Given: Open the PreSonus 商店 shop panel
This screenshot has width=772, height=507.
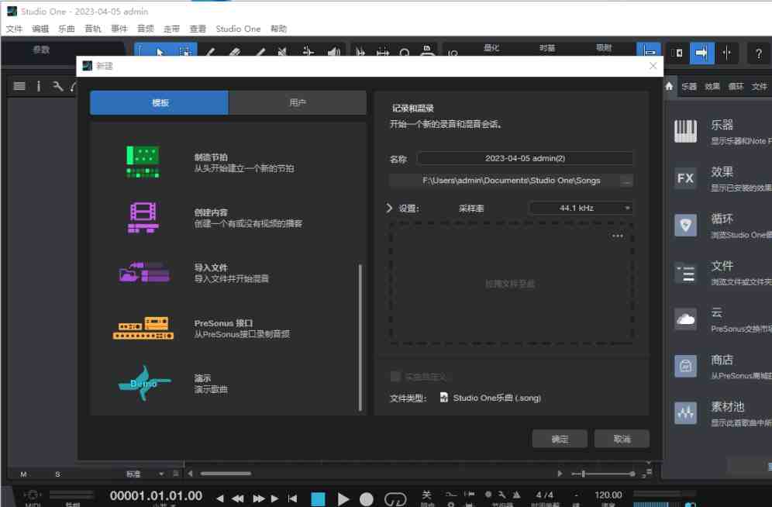Looking at the screenshot, I should coord(685,364).
